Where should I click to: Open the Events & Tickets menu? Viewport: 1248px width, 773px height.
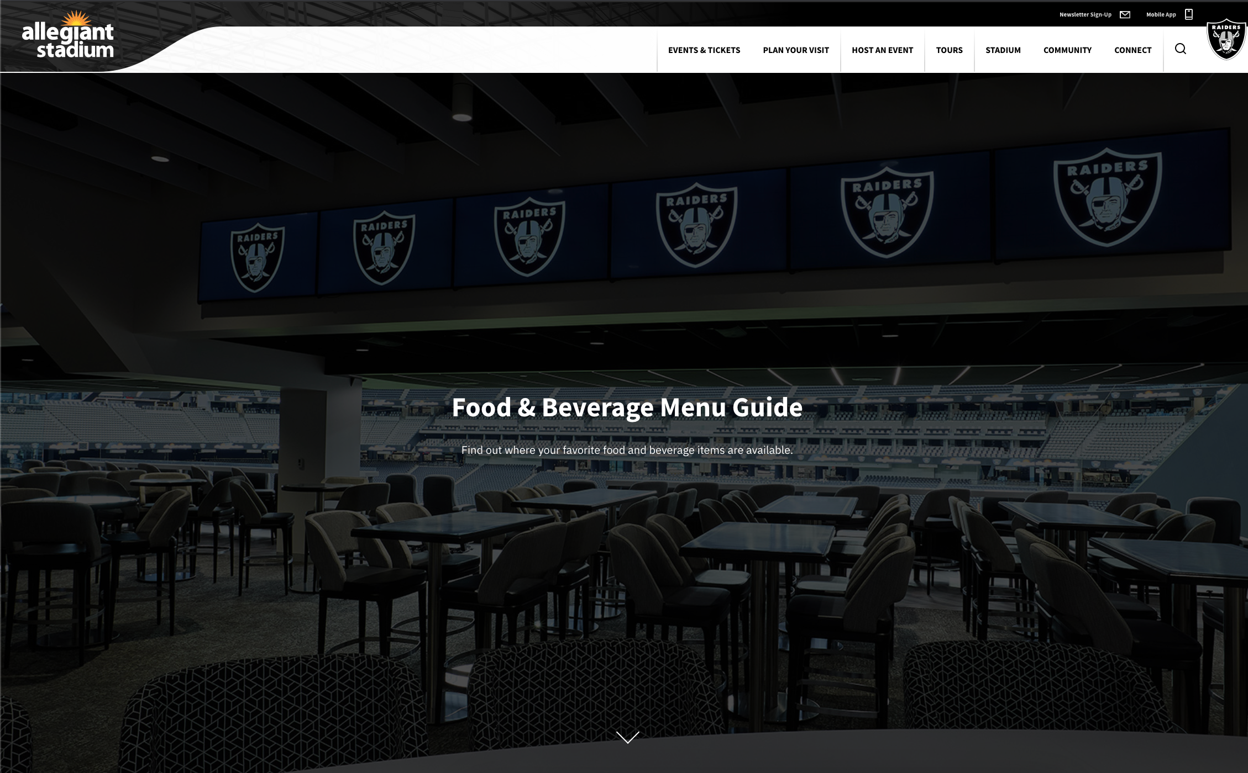(x=704, y=50)
